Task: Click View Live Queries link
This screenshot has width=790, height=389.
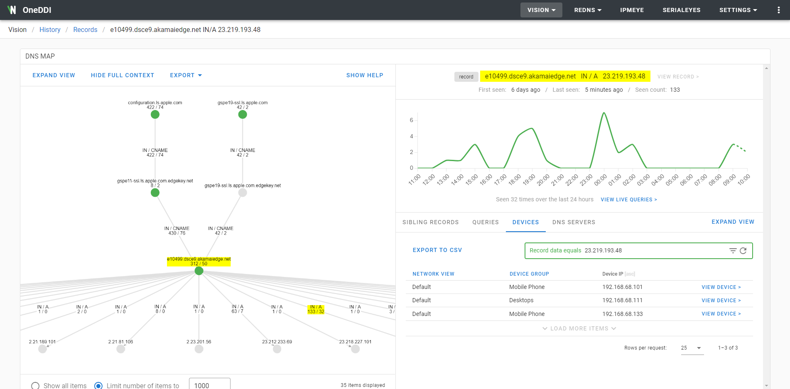Action: [628, 200]
